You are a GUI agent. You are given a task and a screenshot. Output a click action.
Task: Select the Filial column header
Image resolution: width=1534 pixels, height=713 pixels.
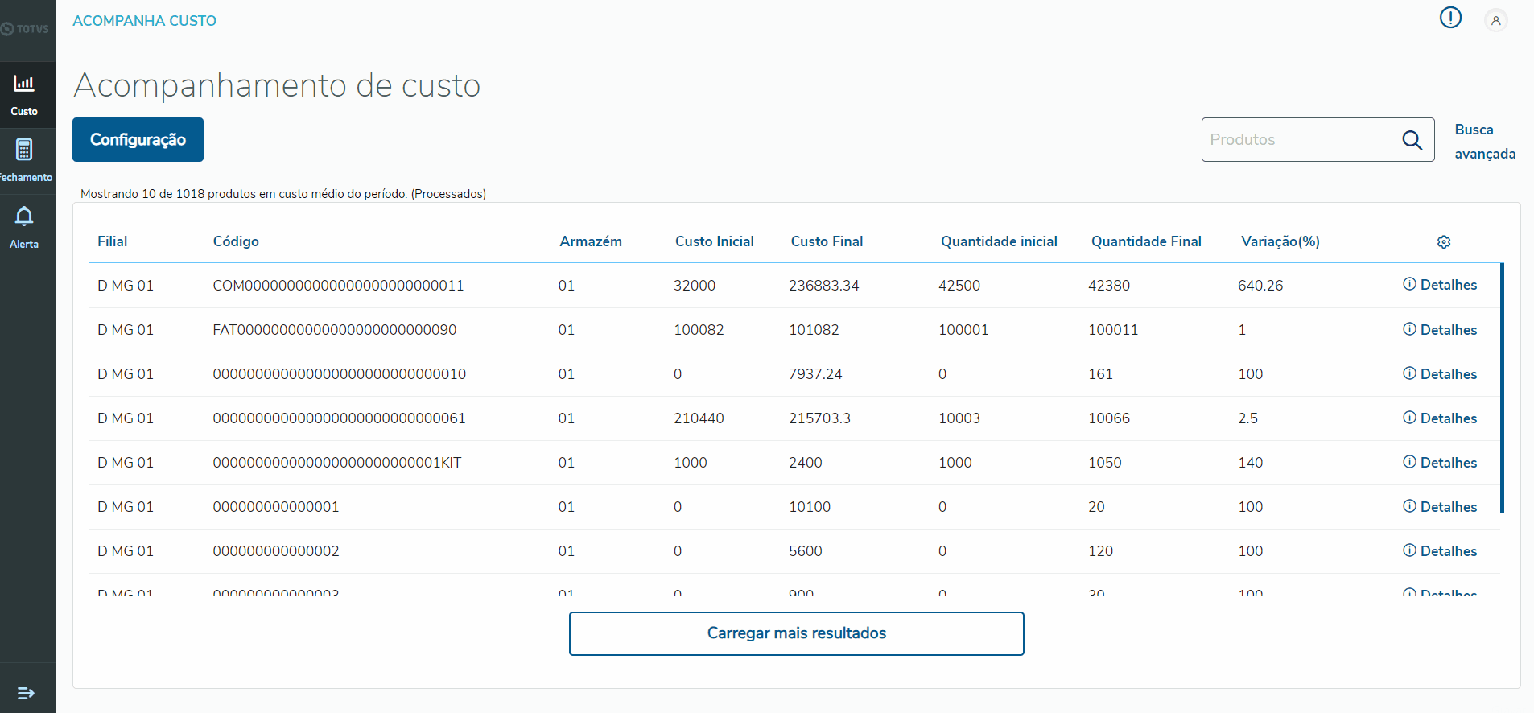[x=113, y=241]
